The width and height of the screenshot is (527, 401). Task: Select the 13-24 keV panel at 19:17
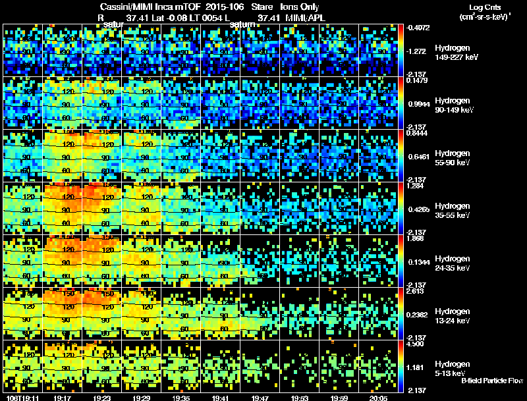pyautogui.click(x=62, y=314)
